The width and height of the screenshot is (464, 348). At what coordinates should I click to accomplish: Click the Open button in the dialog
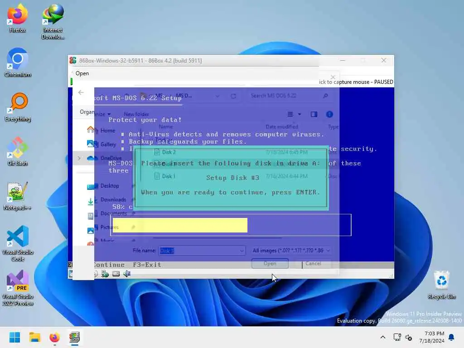(x=270, y=263)
